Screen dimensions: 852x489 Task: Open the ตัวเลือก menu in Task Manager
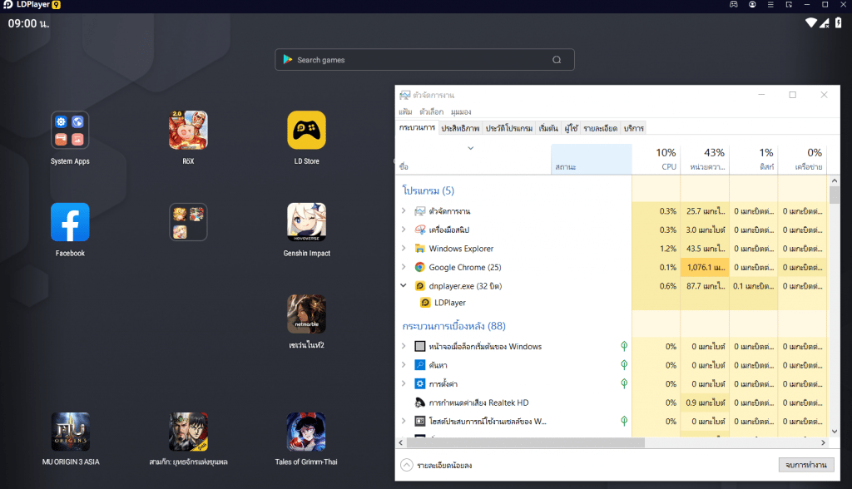click(432, 112)
